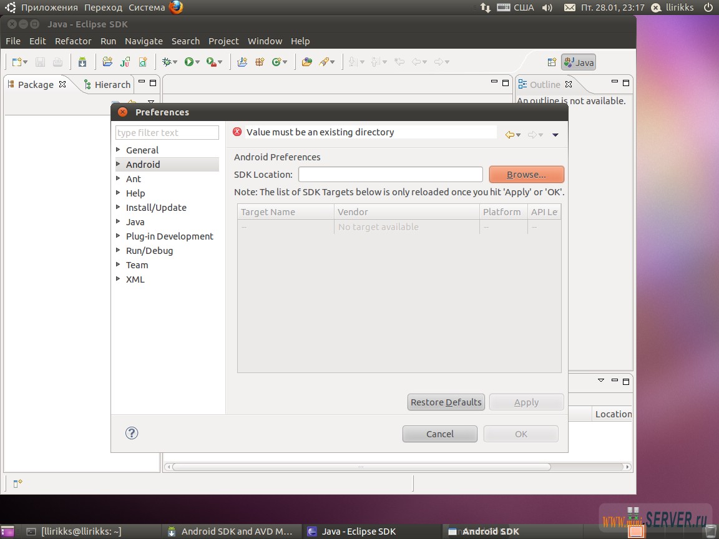Viewport: 719px width, 539px height.
Task: Click Cancel in Preferences dialog
Action: pyautogui.click(x=440, y=434)
